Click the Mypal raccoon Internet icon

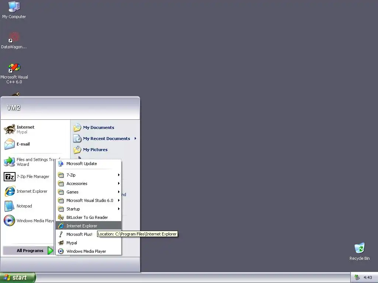pyautogui.click(x=10, y=129)
